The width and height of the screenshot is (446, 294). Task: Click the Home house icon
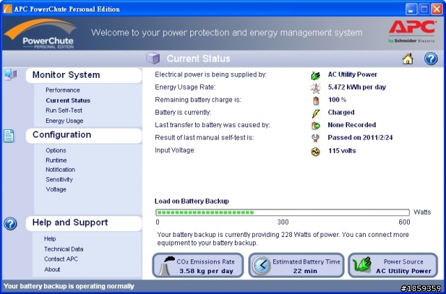point(408,59)
